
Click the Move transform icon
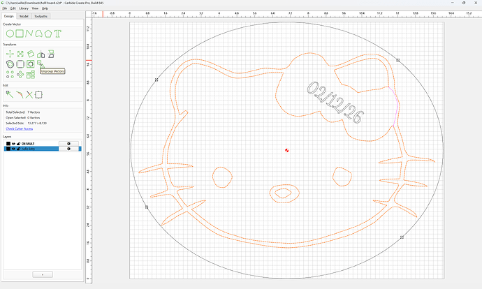10,54
